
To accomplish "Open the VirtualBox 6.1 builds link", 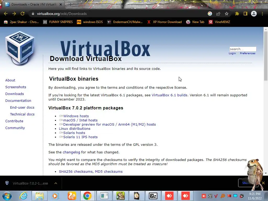I will click(169, 95).
